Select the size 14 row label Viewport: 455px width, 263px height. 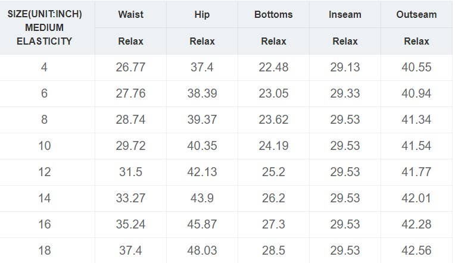point(45,198)
